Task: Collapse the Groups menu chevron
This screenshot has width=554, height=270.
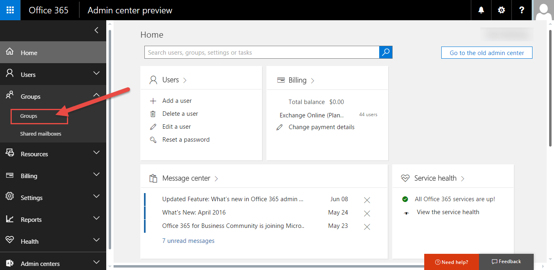Action: [96, 95]
